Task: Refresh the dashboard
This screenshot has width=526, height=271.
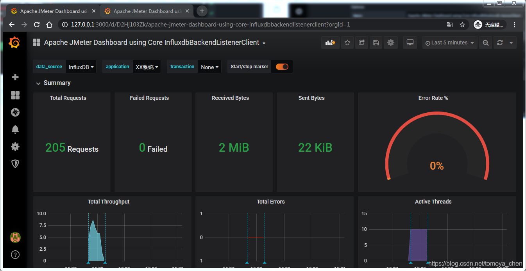Action: click(500, 43)
